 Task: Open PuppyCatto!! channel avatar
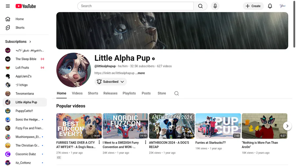(x=8, y=111)
